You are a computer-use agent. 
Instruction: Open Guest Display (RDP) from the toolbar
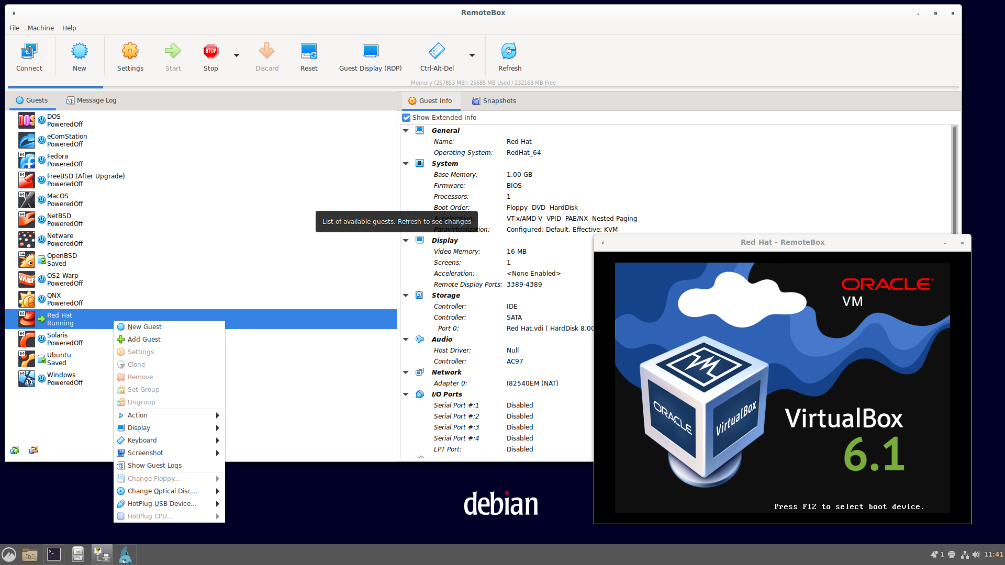(370, 55)
